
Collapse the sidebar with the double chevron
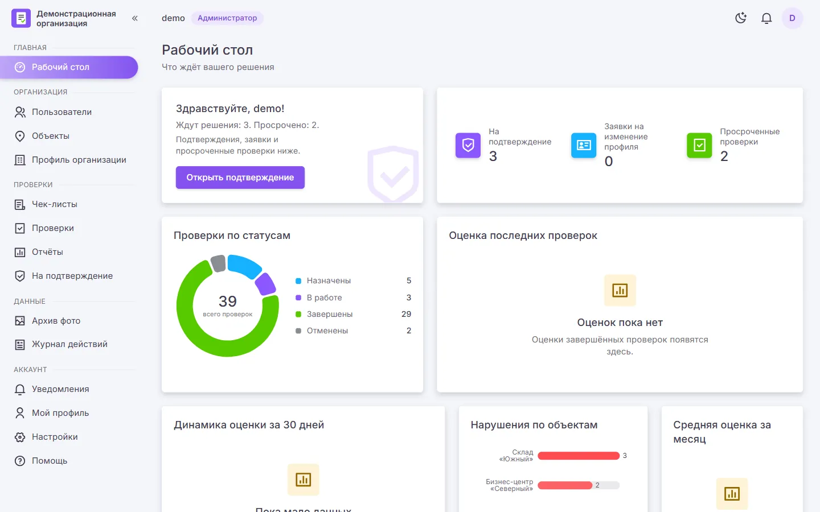[x=135, y=18]
